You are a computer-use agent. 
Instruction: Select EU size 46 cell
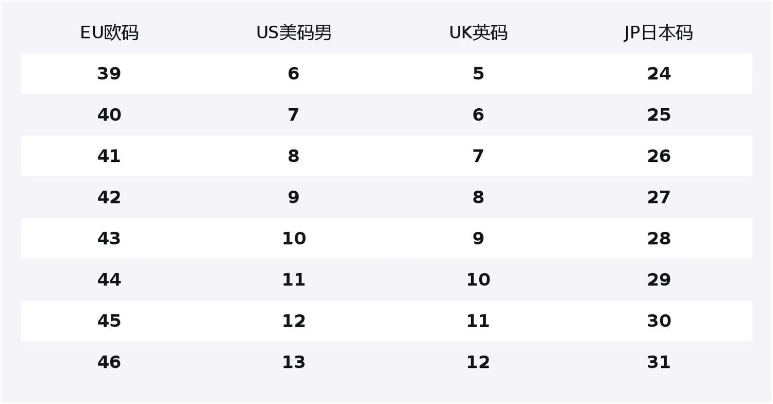coord(109,362)
